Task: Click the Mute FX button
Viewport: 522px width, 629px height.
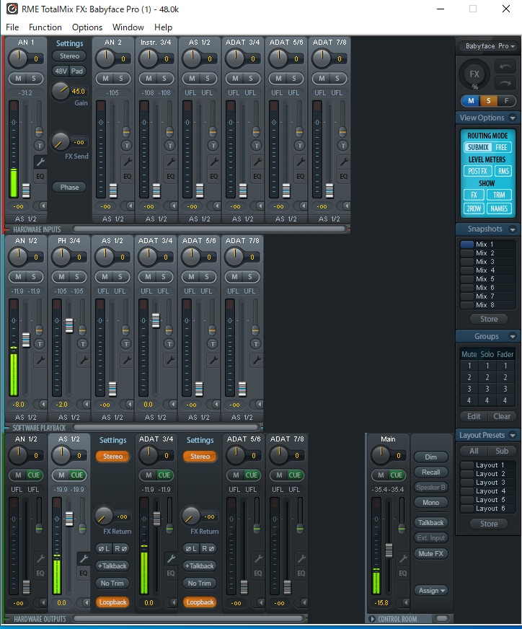Action: coord(431,553)
